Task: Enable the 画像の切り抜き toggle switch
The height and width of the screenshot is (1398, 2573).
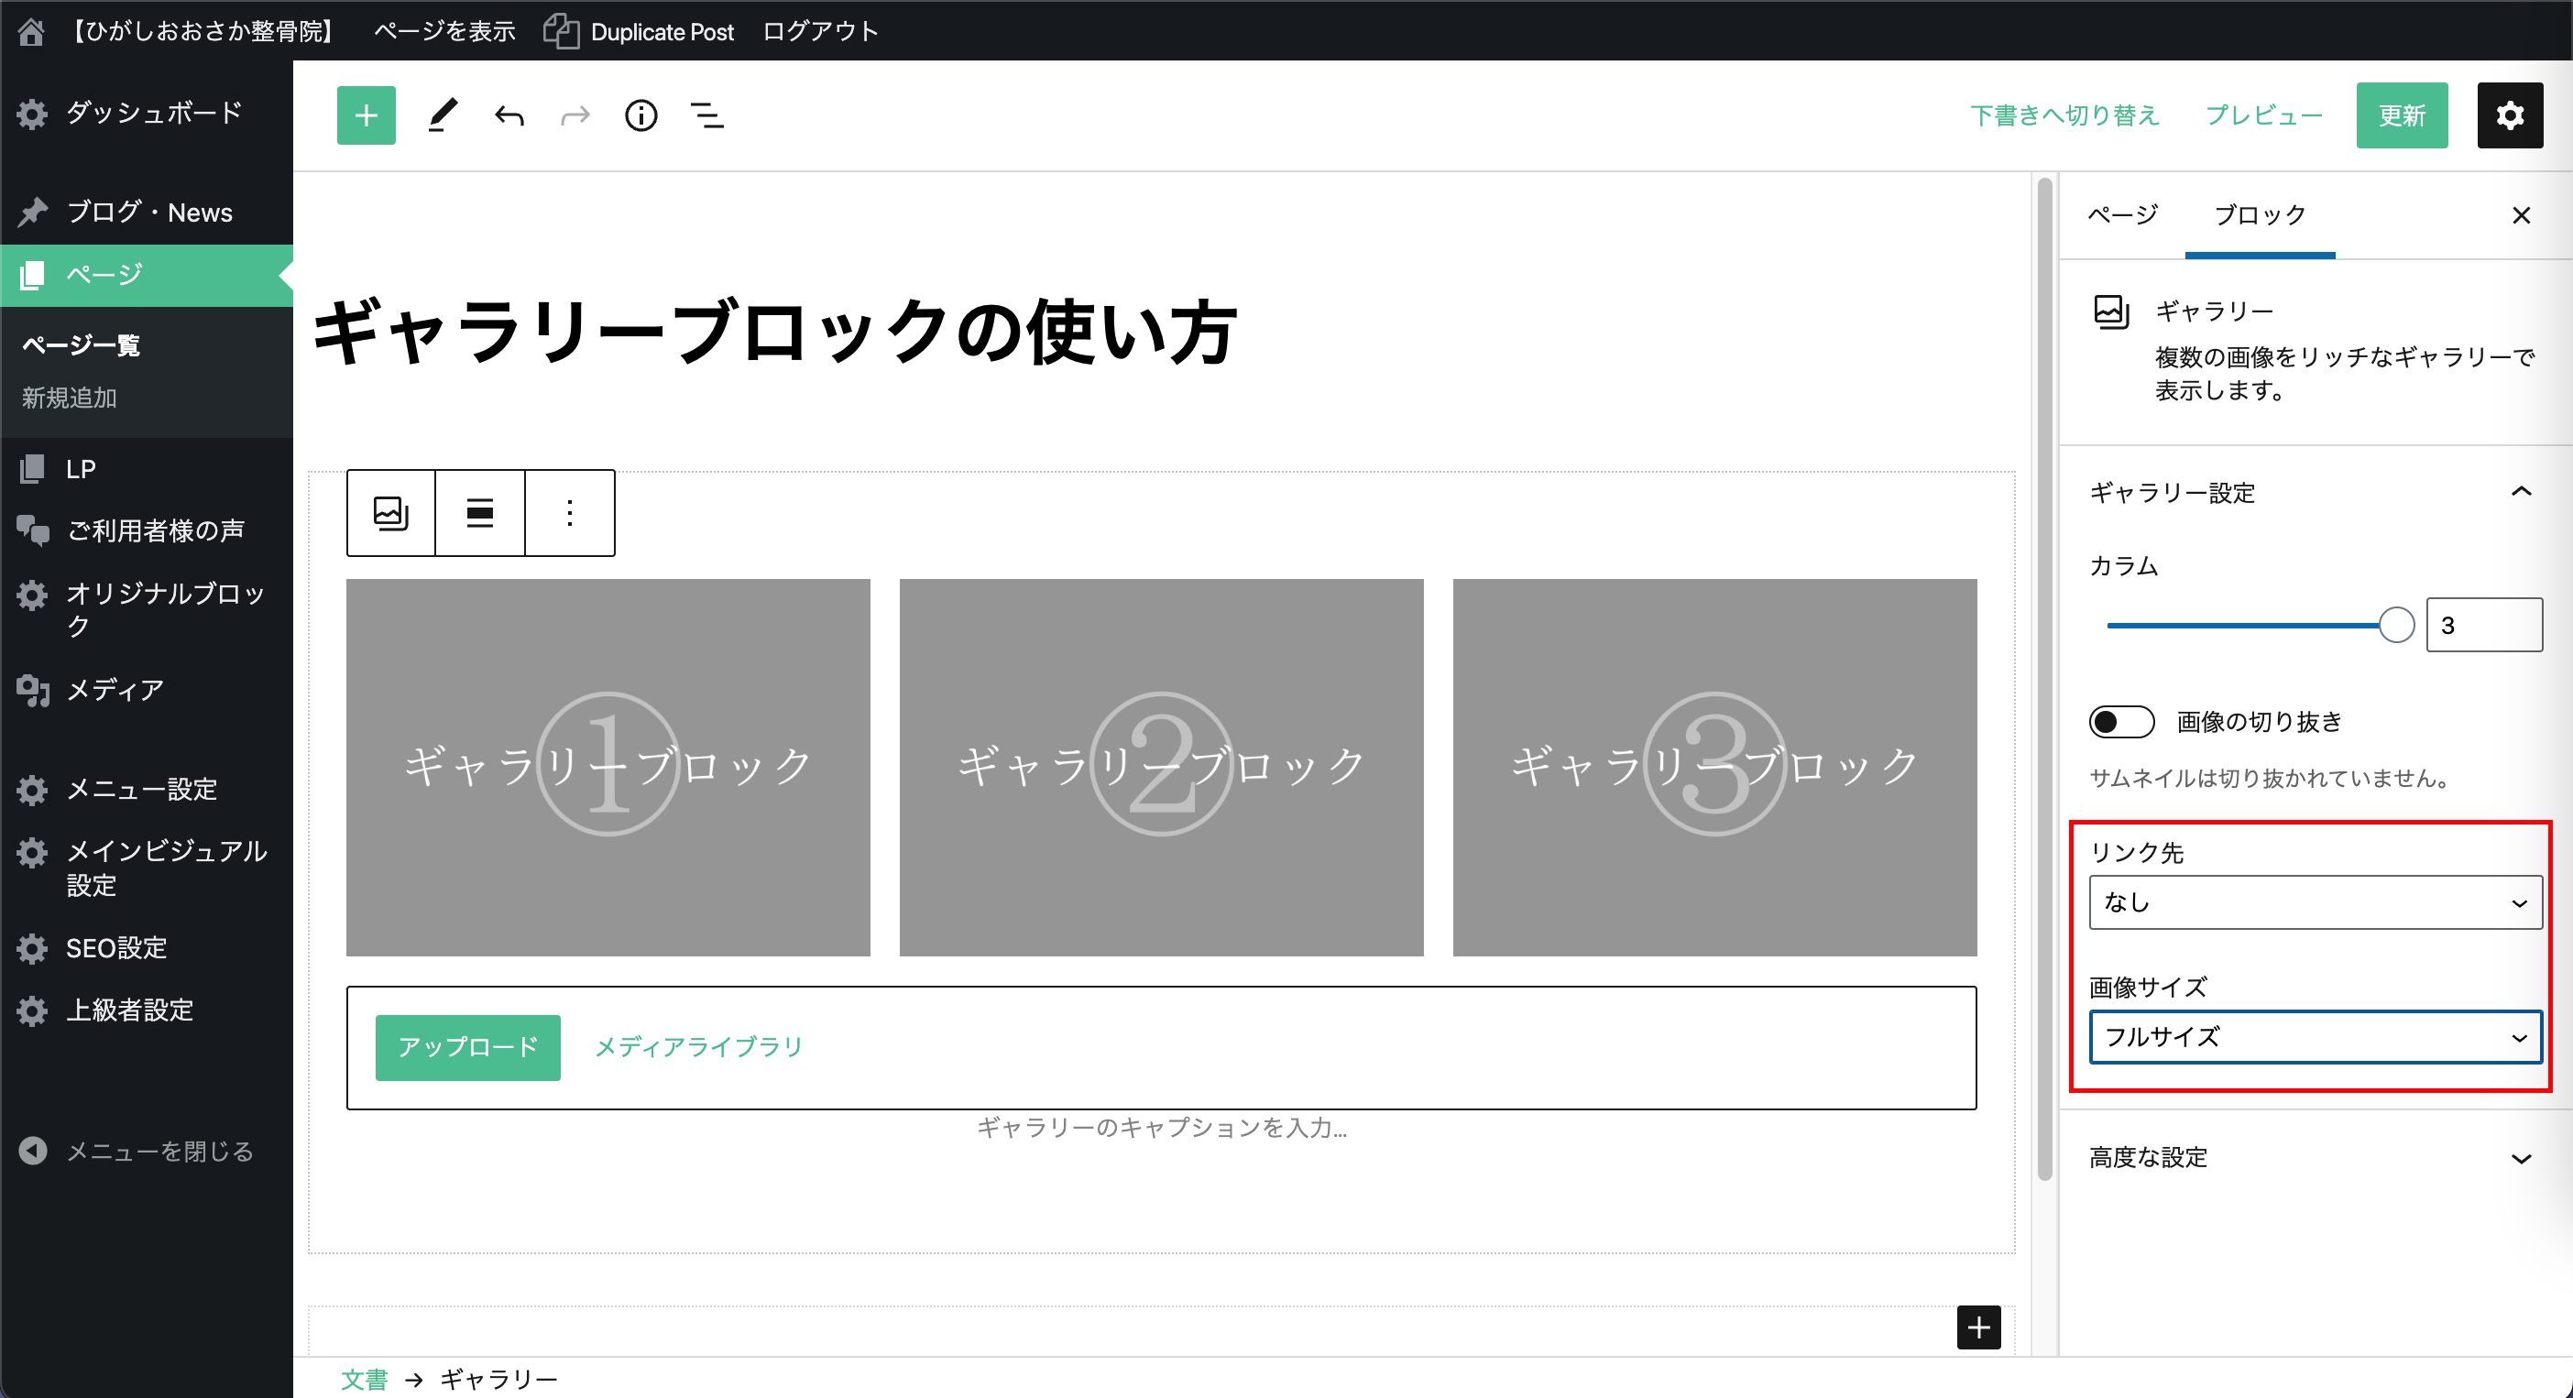Action: pyautogui.click(x=2120, y=722)
